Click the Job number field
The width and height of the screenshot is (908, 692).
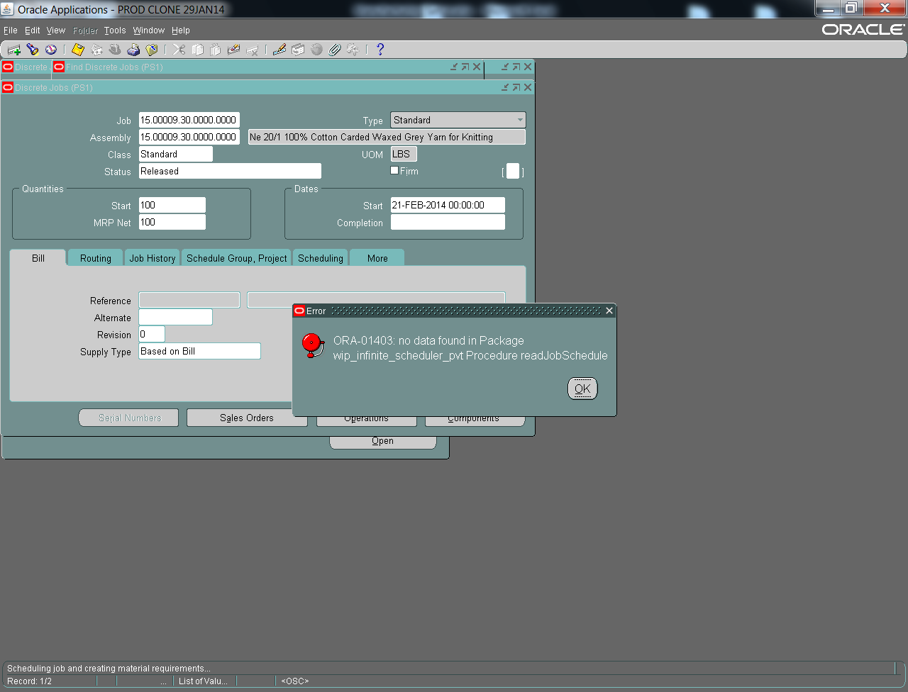(189, 120)
